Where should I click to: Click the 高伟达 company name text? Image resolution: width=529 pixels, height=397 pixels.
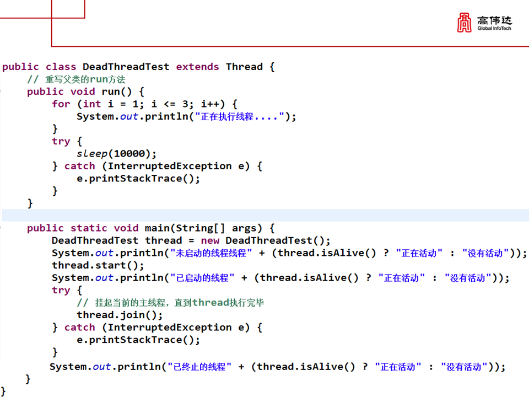(x=494, y=20)
